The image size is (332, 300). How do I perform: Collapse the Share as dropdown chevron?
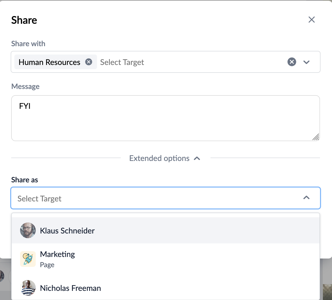point(306,198)
